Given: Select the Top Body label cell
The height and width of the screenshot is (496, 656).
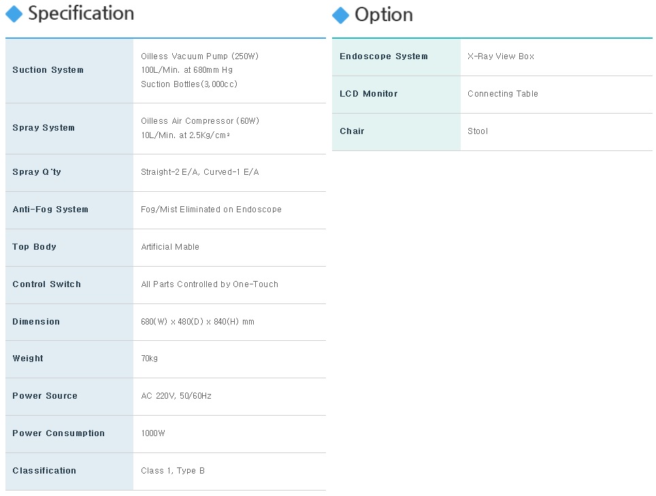Looking at the screenshot, I should (69, 247).
